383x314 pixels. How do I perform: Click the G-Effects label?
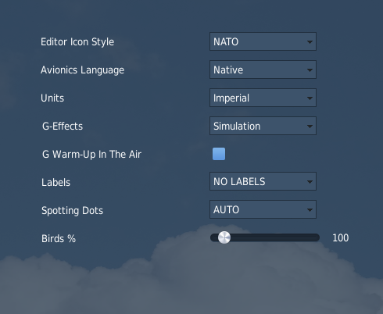pyautogui.click(x=63, y=127)
